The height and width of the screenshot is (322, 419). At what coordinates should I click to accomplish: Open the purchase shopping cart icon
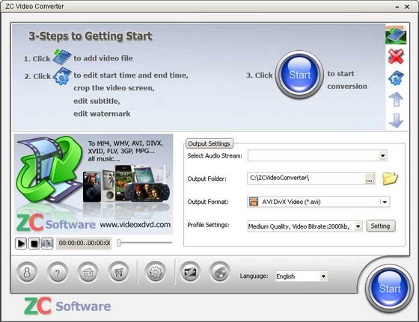coord(118,273)
